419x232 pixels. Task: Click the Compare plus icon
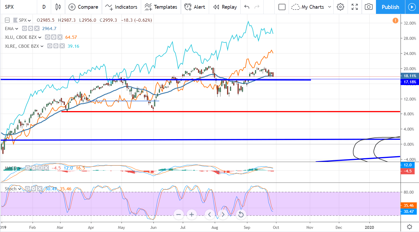pos(72,7)
